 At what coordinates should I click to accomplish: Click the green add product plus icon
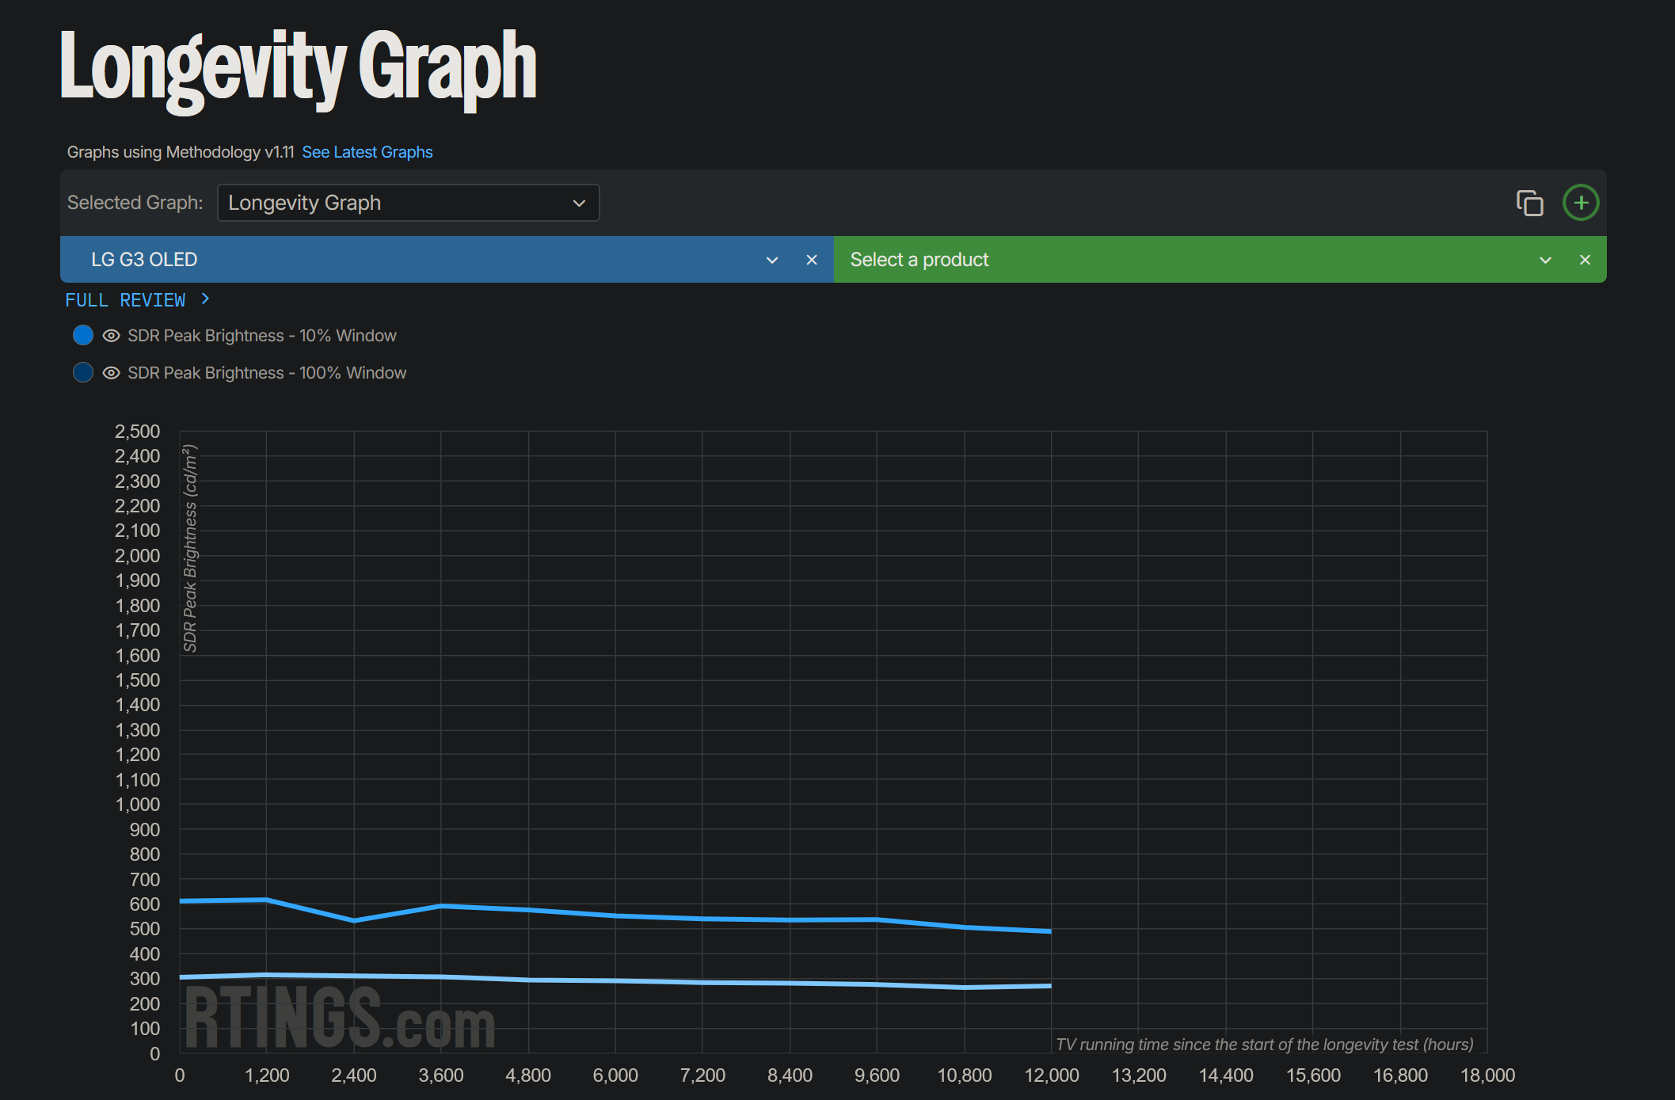[1581, 203]
